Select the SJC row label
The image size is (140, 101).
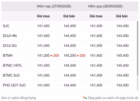tap(6, 26)
